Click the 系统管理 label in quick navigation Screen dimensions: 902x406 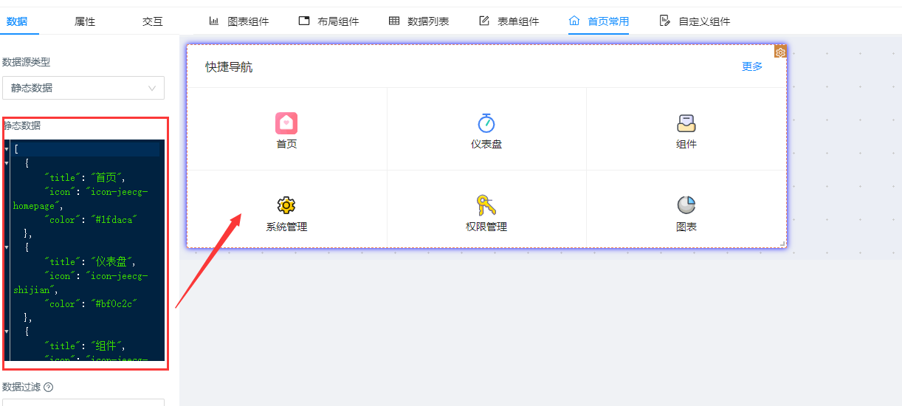286,227
